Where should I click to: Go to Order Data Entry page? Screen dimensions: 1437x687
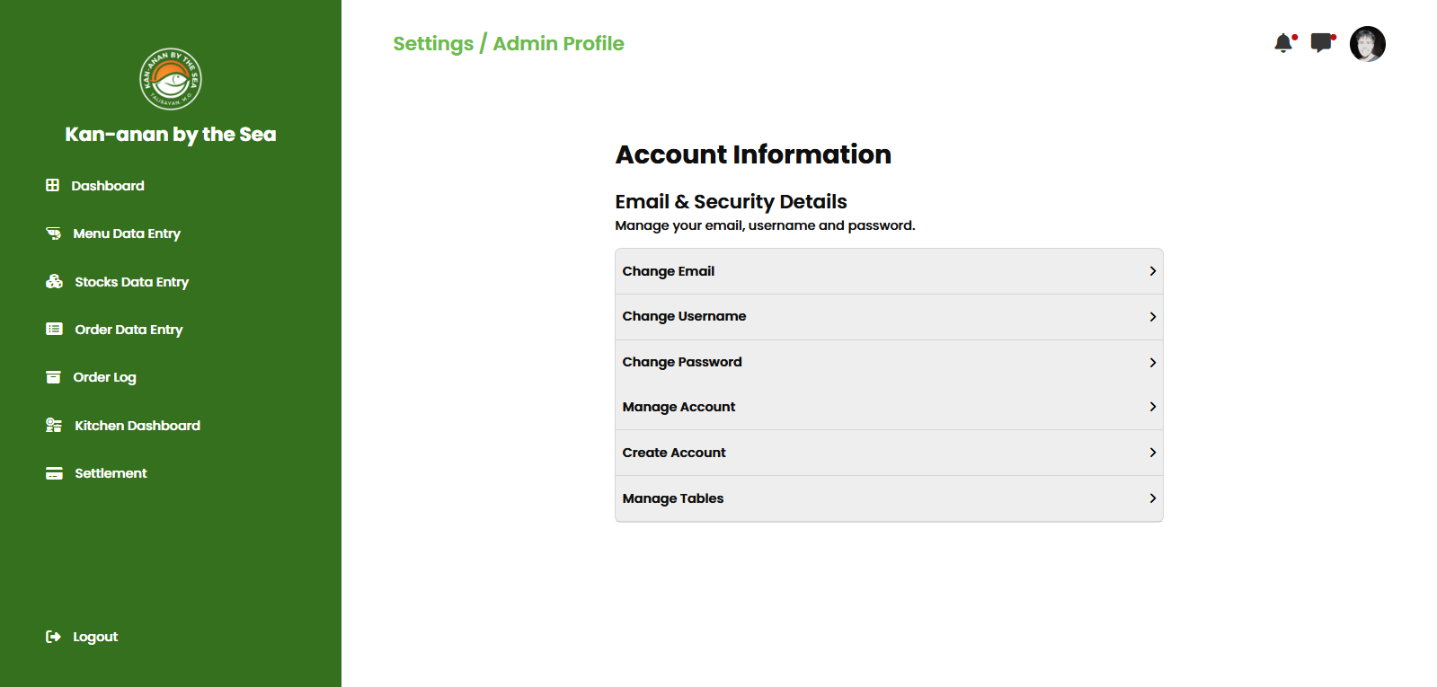pos(129,330)
